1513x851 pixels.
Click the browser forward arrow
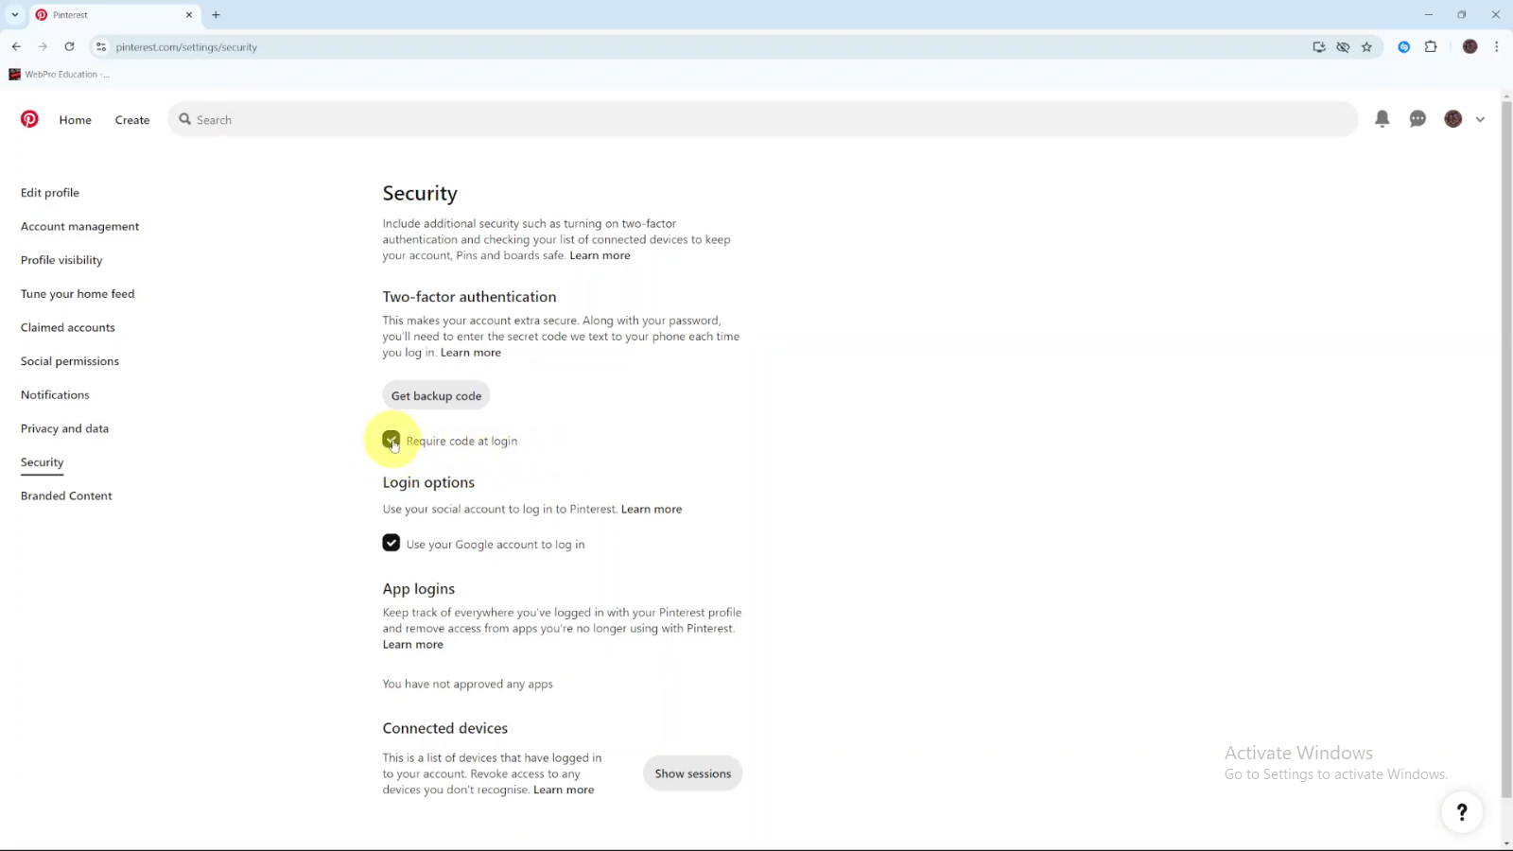43,46
